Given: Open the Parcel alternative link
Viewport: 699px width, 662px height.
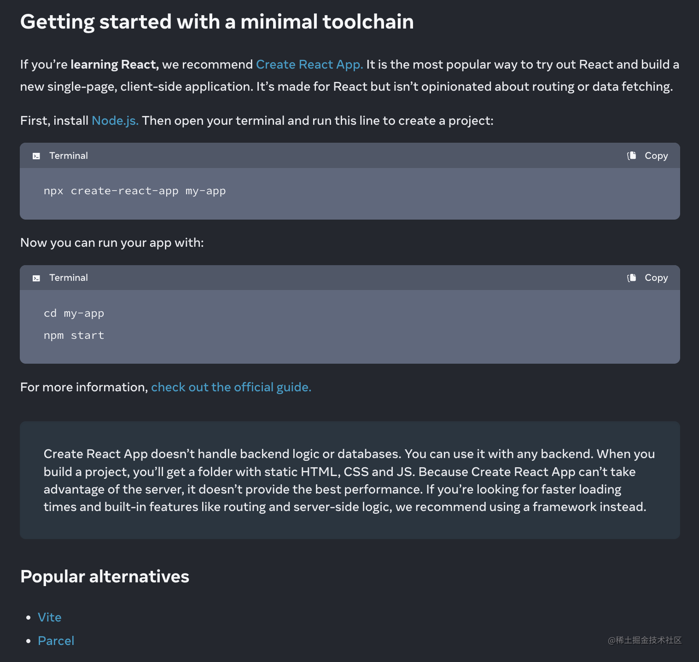Looking at the screenshot, I should (56, 641).
